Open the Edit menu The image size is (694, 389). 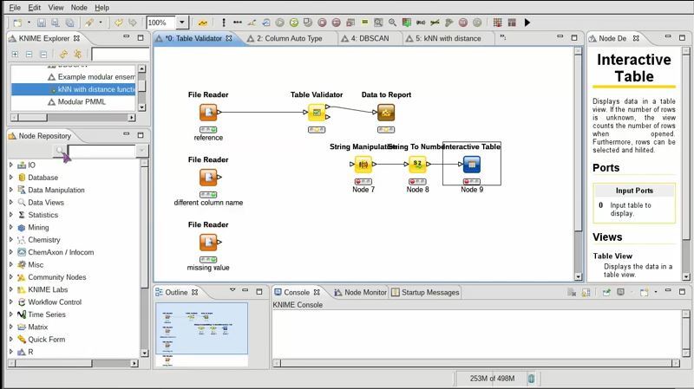tap(34, 8)
